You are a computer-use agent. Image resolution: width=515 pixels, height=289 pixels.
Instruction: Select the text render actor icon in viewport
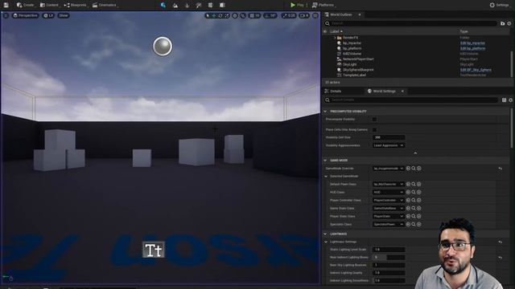[154, 250]
